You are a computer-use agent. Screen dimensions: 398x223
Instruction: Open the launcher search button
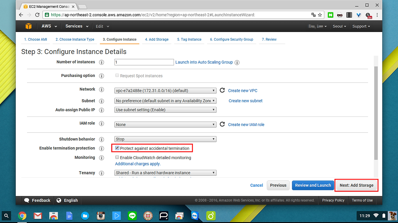pyautogui.click(x=7, y=215)
